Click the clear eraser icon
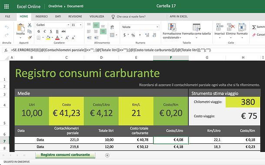Image resolution: width=265 pixels, height=165 pixels. tap(254, 35)
